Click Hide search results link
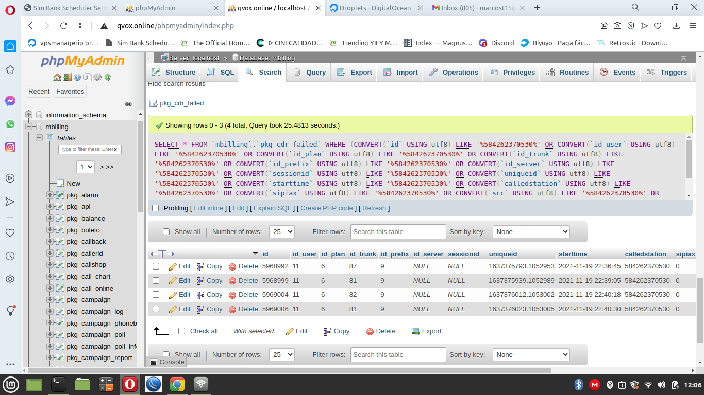 [177, 84]
